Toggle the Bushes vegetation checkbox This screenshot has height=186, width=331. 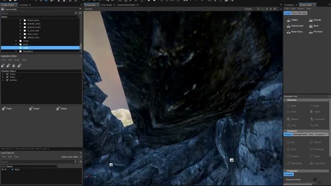coord(7,80)
